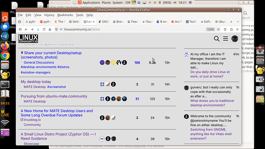Open 'Switching from GNOME' Vitals extension link
This screenshot has width=265, height=149.
click(x=211, y=134)
